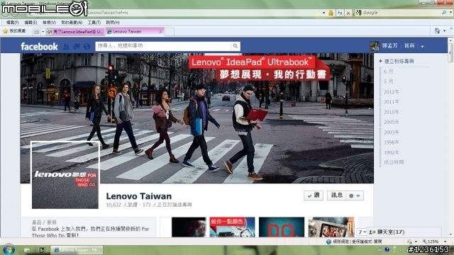Click the browser search magnifier icon

[444, 13]
